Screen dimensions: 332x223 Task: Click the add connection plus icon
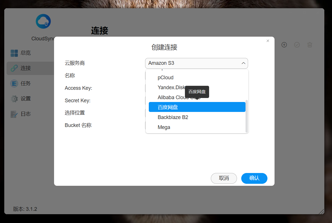pyautogui.click(x=284, y=45)
